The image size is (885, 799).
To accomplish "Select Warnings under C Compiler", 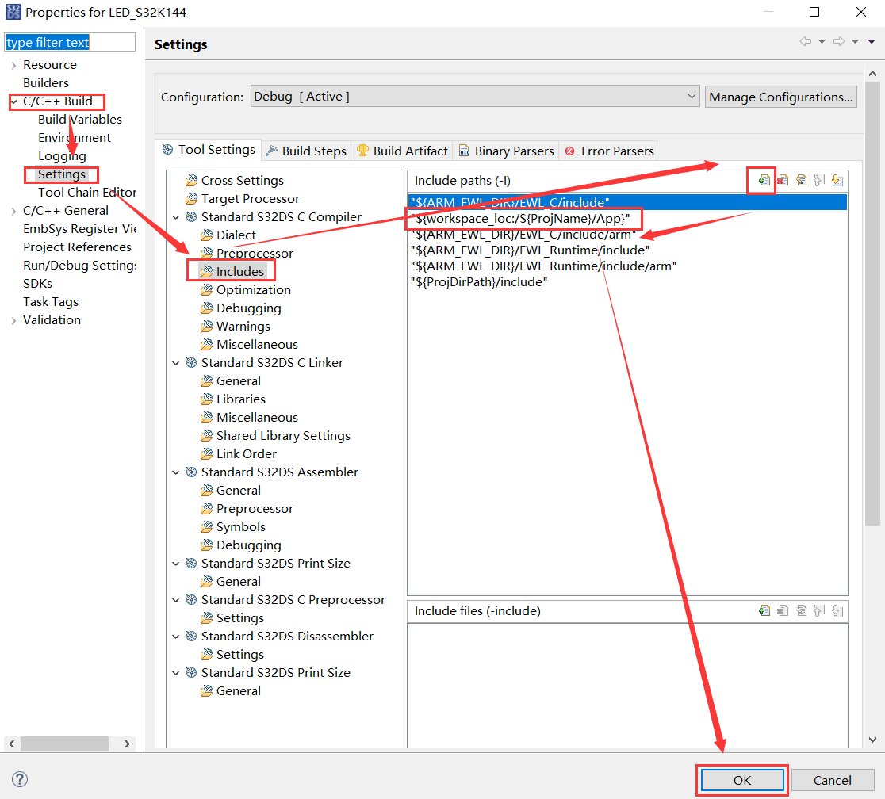I will (236, 326).
